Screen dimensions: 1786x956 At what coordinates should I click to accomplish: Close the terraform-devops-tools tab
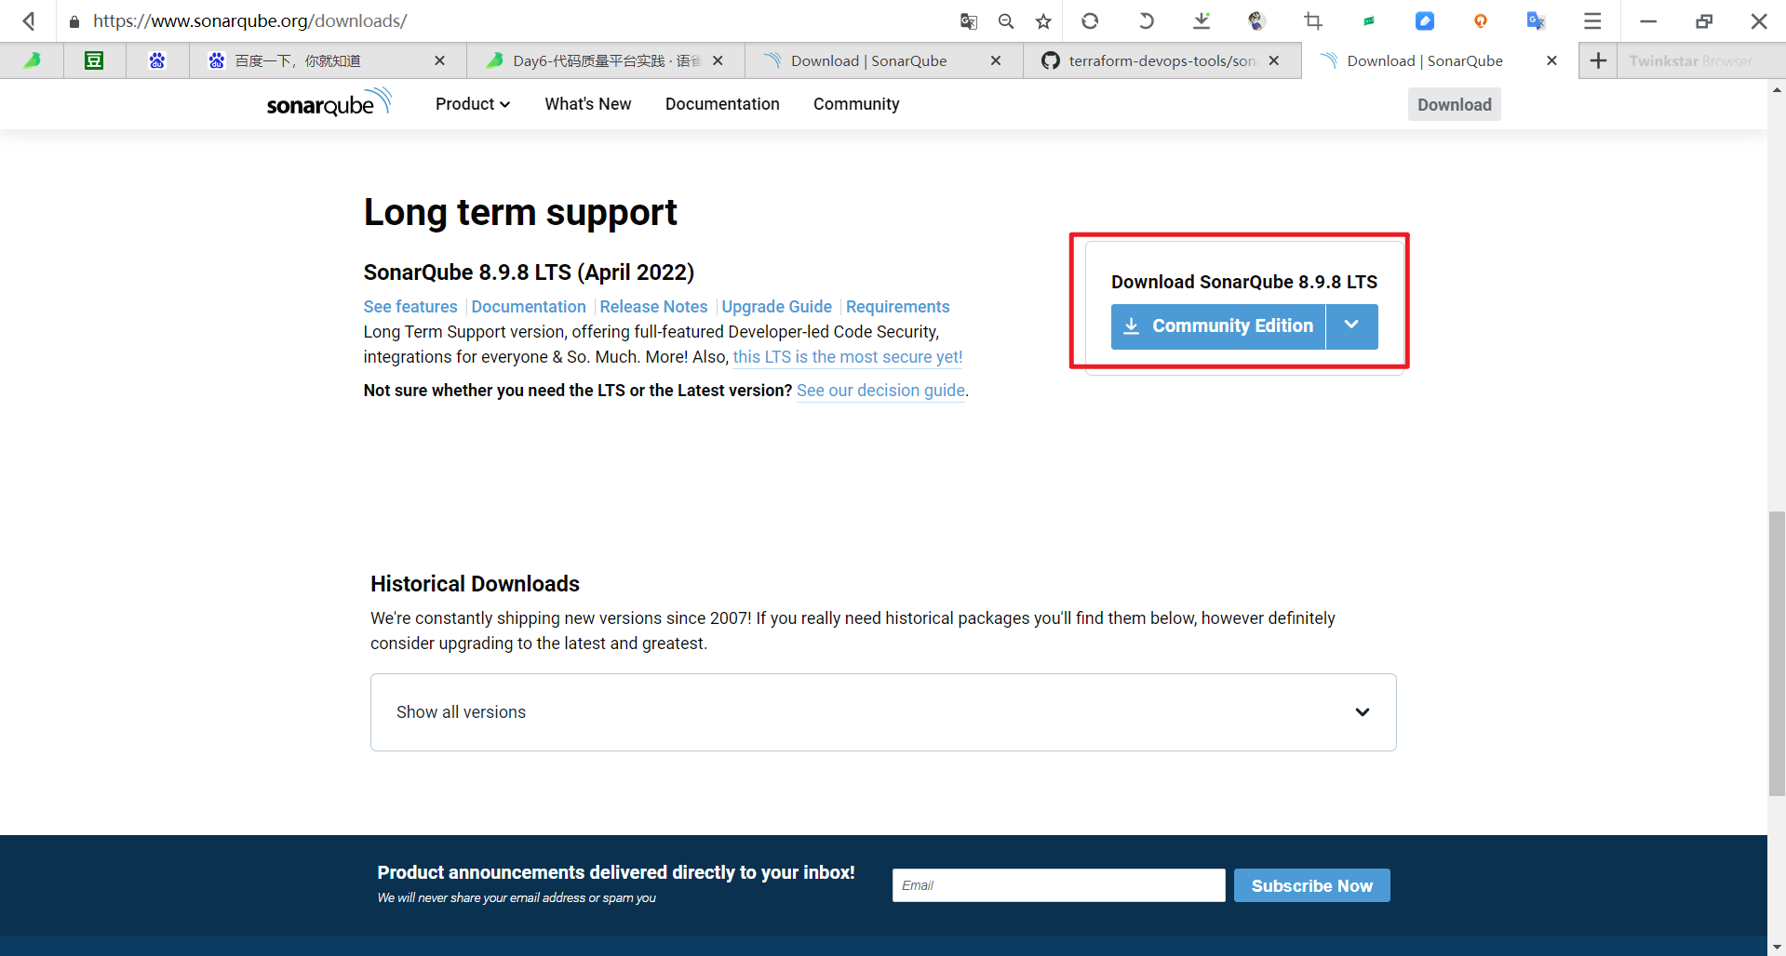[1273, 60]
